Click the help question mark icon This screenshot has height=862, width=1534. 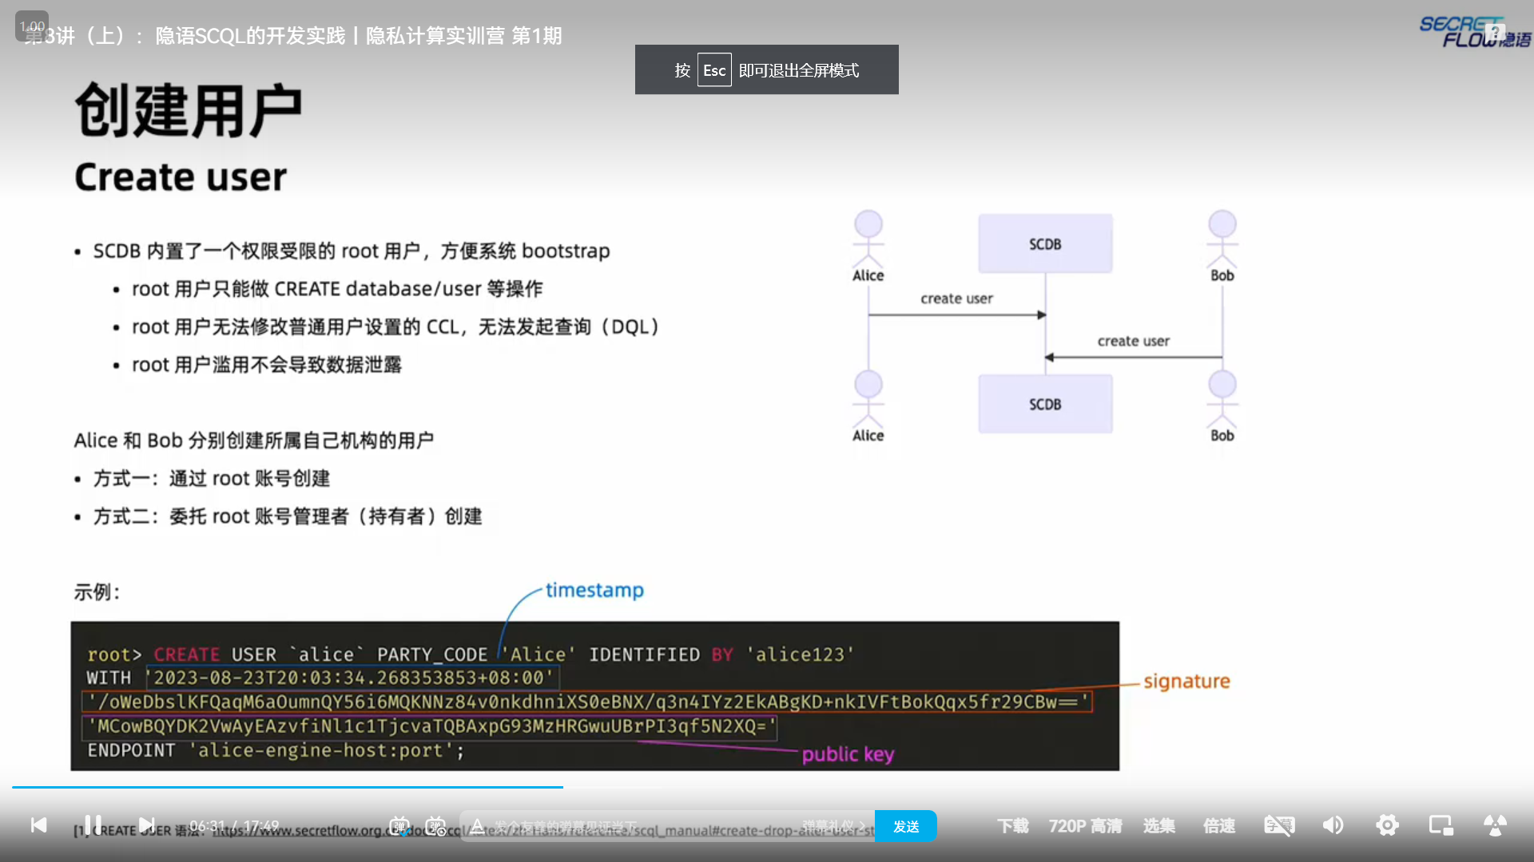[x=1494, y=34]
